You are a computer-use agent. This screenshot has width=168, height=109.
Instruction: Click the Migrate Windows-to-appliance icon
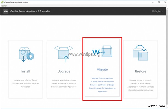102,51
